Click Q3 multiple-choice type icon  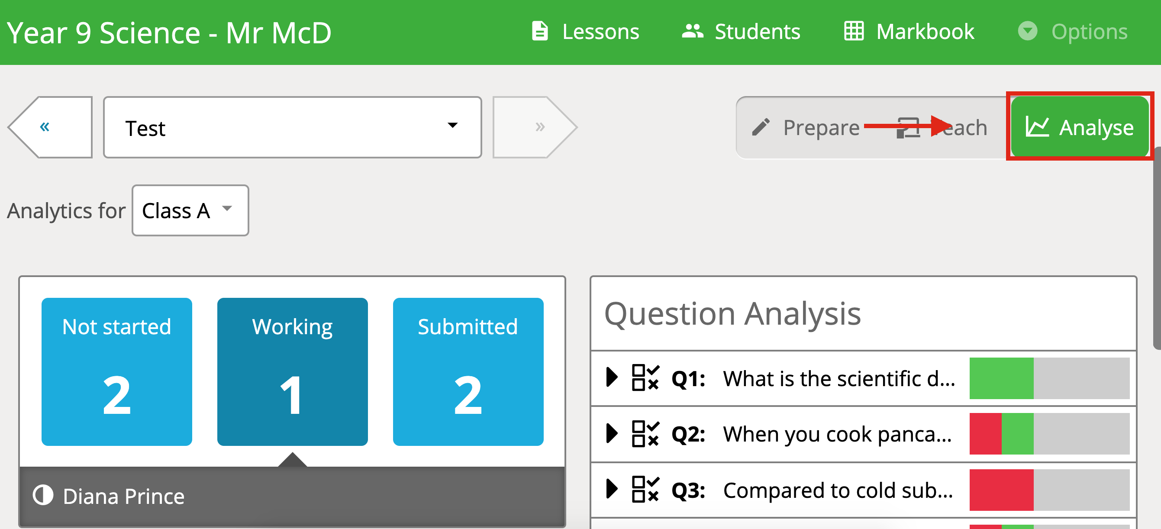[645, 489]
